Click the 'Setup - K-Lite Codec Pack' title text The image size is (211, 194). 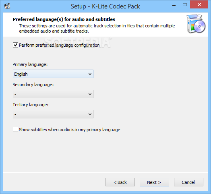pos(105,6)
